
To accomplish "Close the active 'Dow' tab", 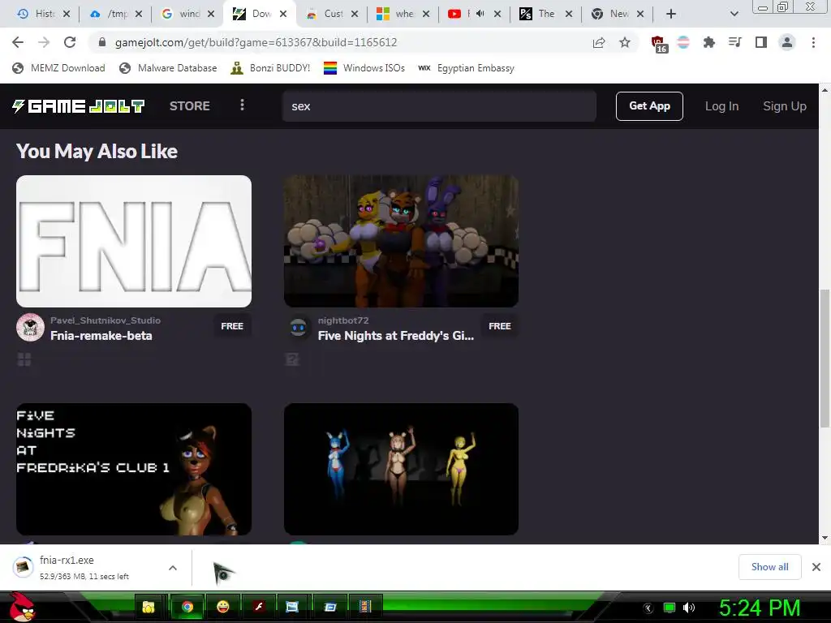I will pos(283,14).
